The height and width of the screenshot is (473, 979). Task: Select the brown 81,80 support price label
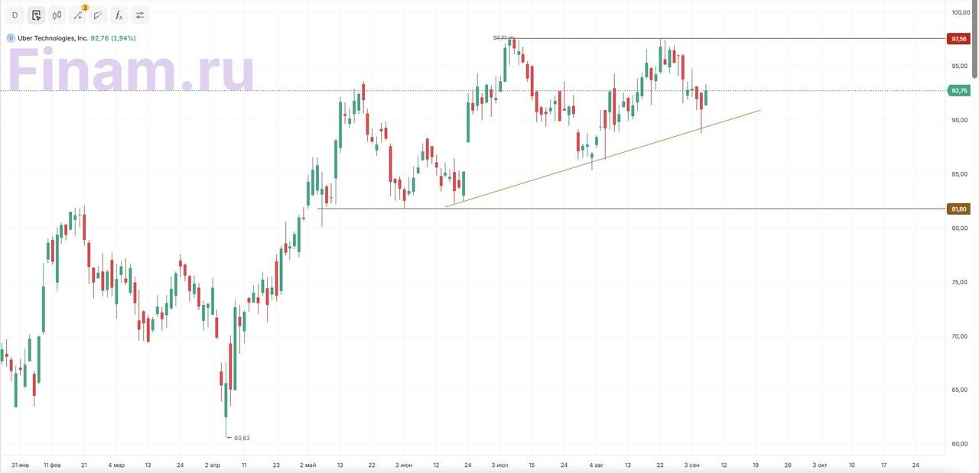[958, 209]
